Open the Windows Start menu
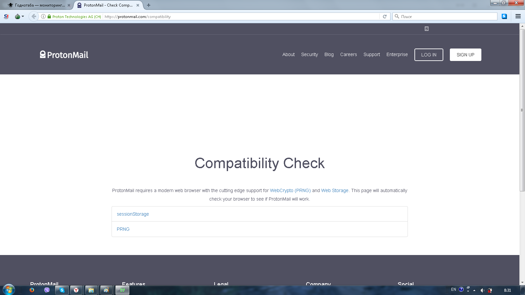This screenshot has width=525, height=295. (9, 290)
